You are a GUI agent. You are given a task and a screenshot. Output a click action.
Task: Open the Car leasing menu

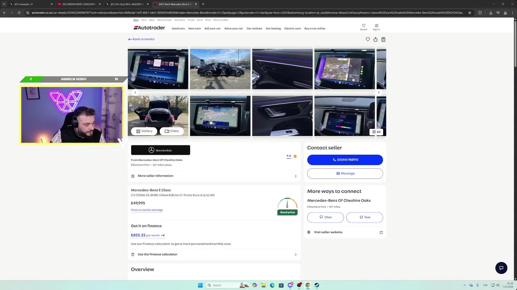[273, 29]
